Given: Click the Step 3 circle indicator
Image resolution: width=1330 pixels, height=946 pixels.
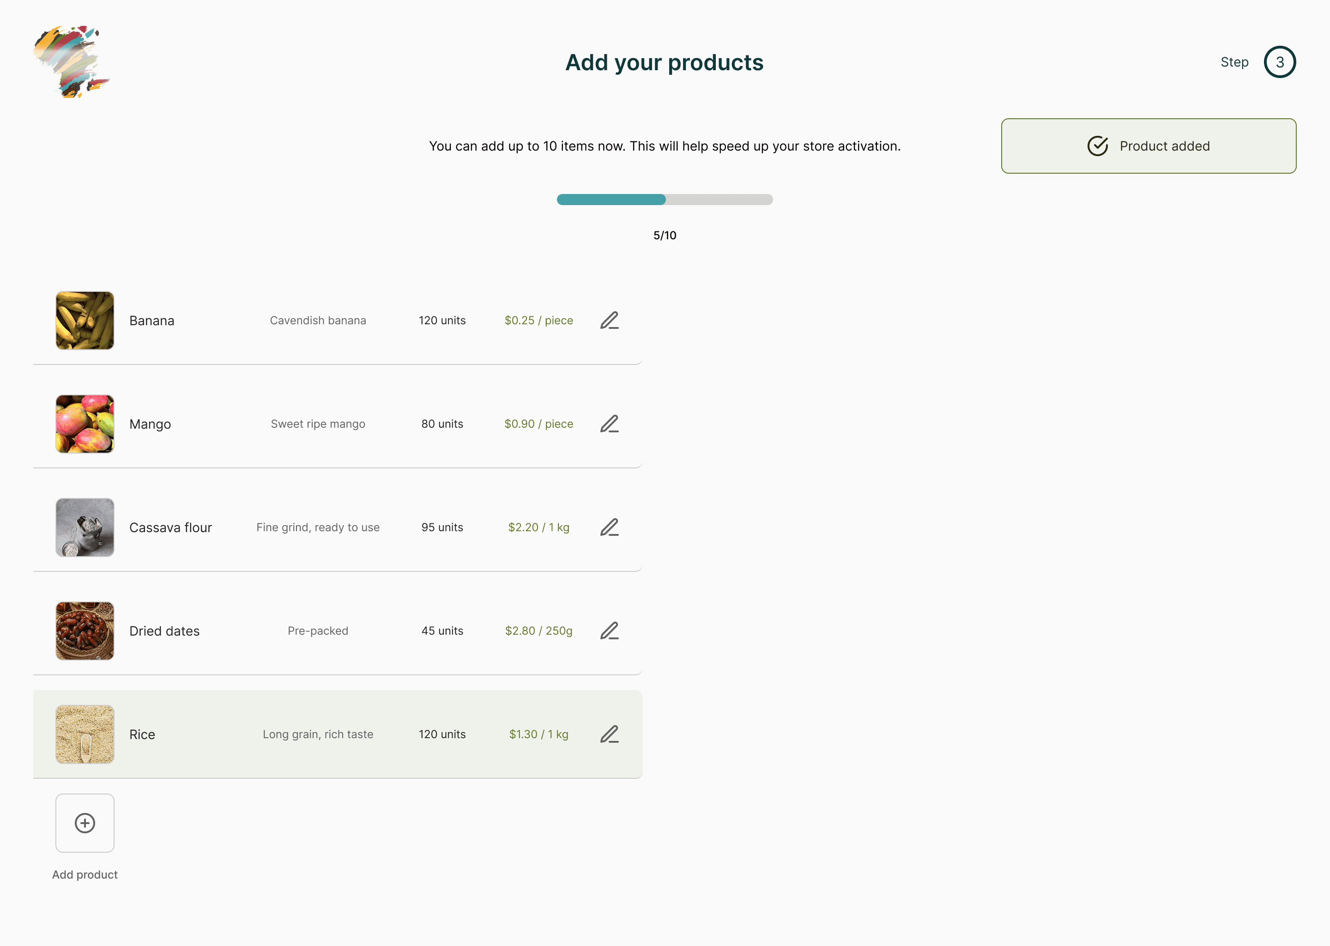Looking at the screenshot, I should [1279, 62].
